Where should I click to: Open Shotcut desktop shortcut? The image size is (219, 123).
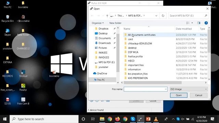coord(23,74)
